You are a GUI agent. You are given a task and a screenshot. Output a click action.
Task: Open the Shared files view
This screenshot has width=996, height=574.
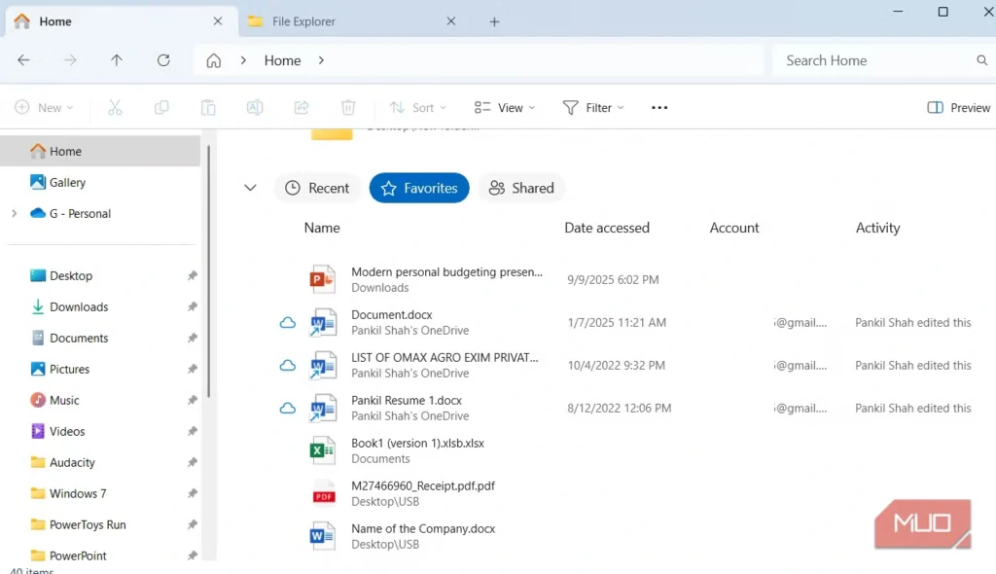[x=521, y=189]
